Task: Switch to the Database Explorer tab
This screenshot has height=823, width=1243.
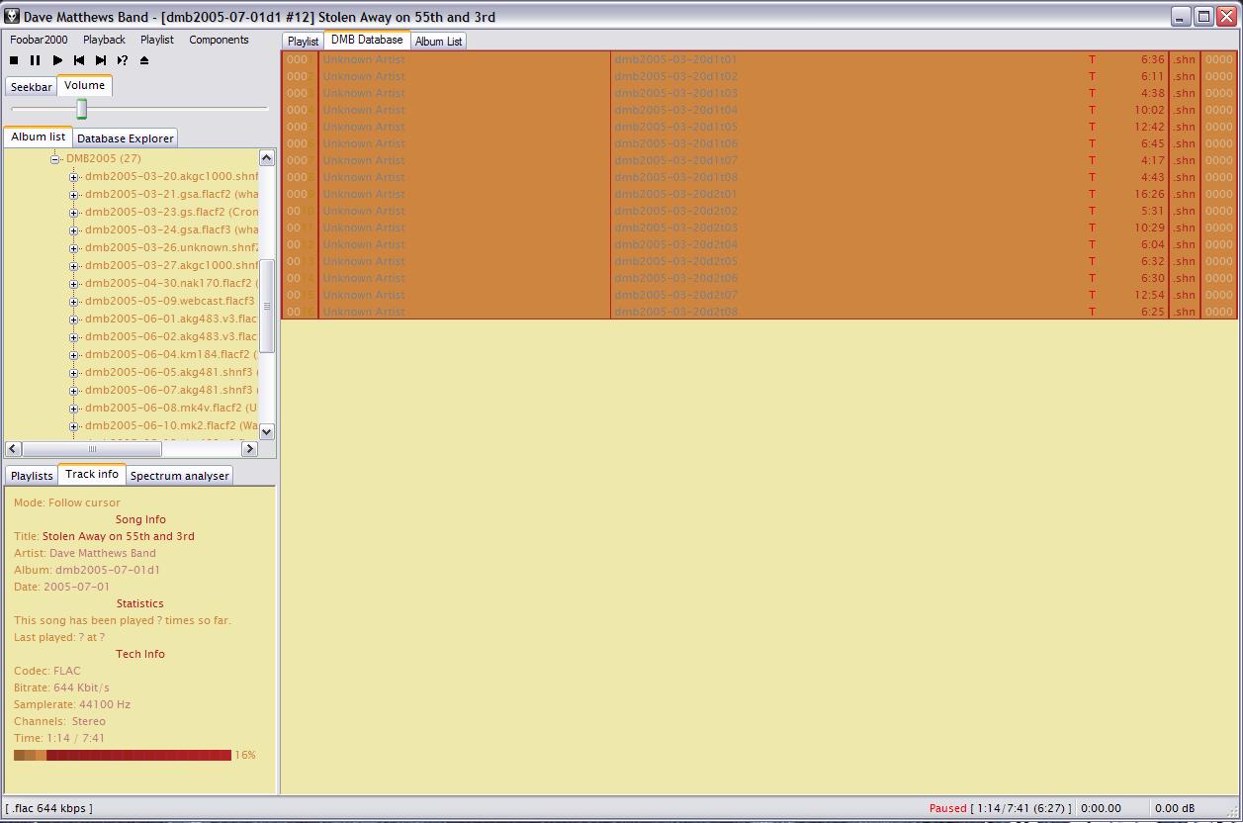Action: (x=125, y=138)
